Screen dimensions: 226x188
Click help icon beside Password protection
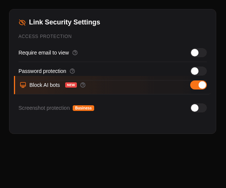point(72,71)
